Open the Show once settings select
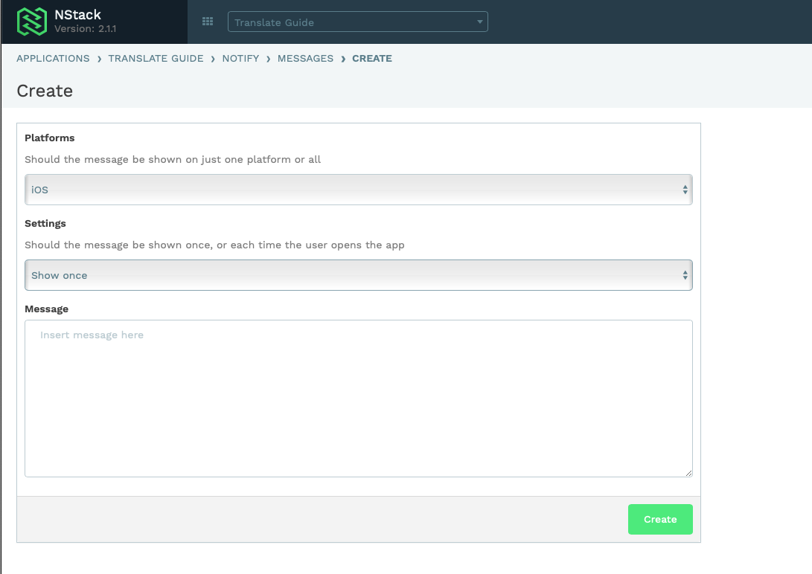812x574 pixels. click(358, 275)
